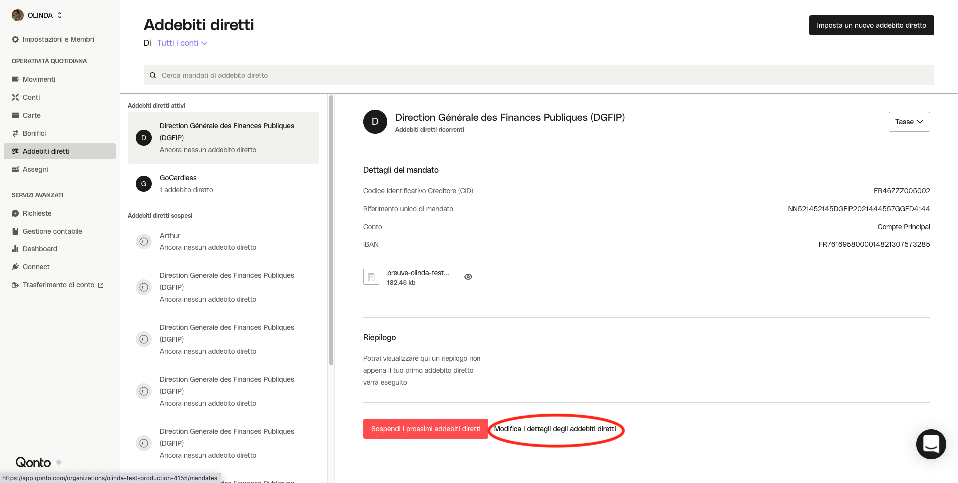Click the Bonifici transfer arrows icon

click(x=15, y=133)
